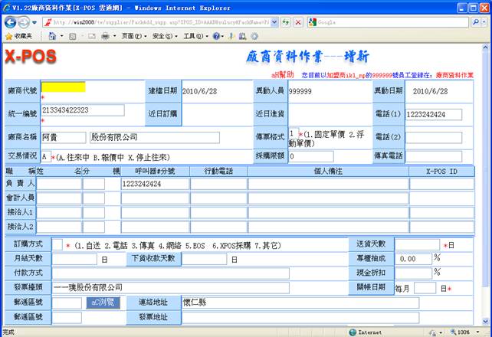The image size is (492, 337).
Task: Open the 收藏夾 favorites star button
Action: coord(18,36)
